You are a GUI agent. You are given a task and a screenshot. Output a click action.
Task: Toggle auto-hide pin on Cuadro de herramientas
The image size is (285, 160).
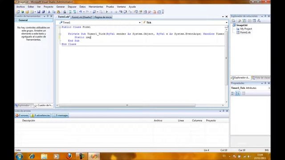pyautogui.click(x=48, y=16)
